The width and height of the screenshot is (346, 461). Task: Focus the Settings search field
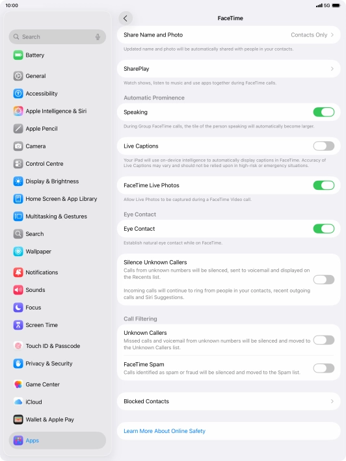(x=57, y=37)
